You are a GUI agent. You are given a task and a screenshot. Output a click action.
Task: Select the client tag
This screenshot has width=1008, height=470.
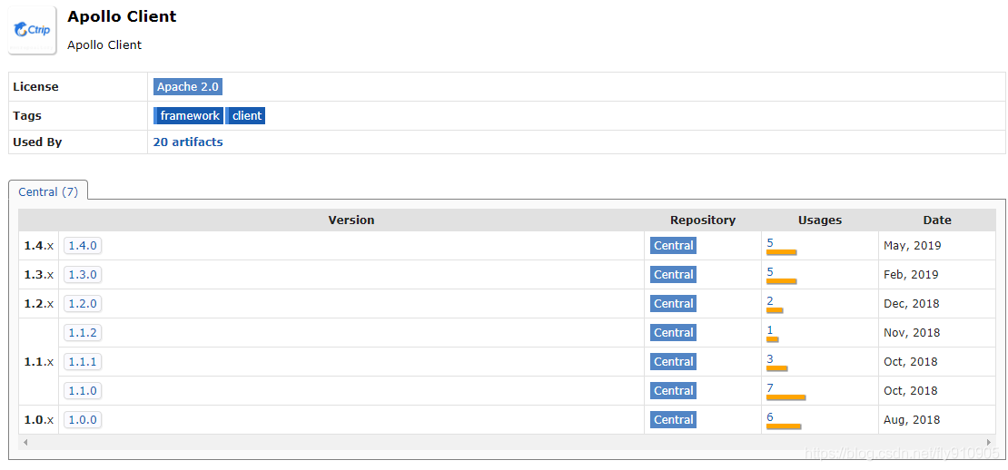[246, 116]
